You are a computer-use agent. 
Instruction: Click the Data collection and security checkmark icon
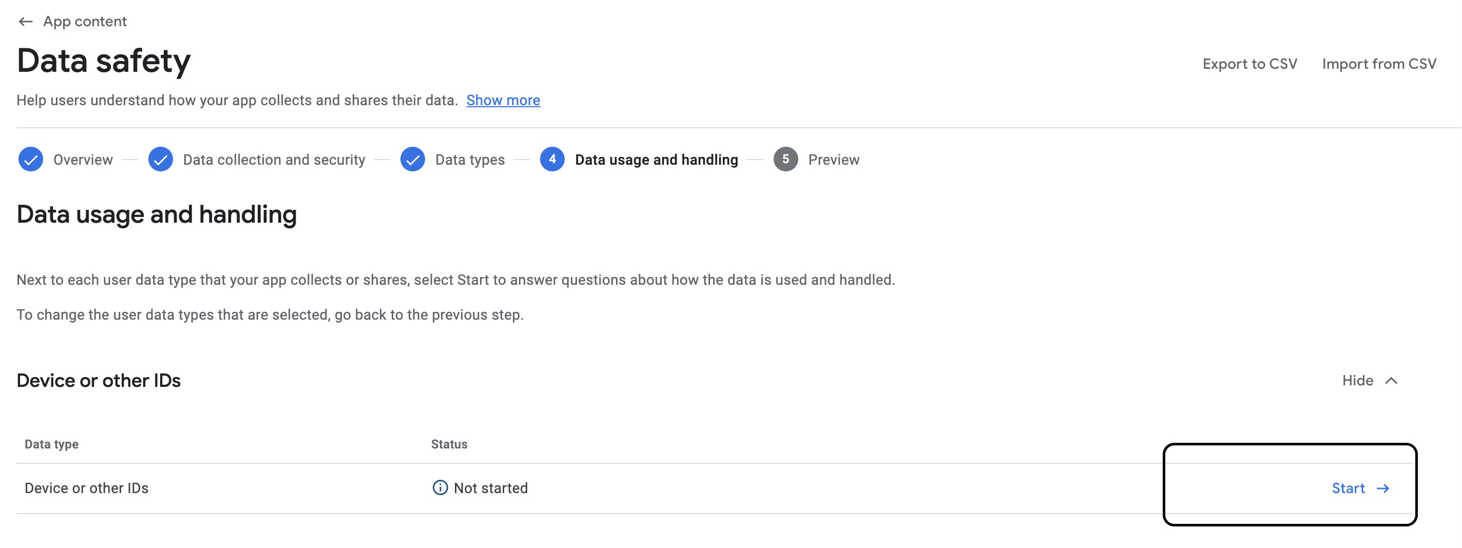[161, 160]
